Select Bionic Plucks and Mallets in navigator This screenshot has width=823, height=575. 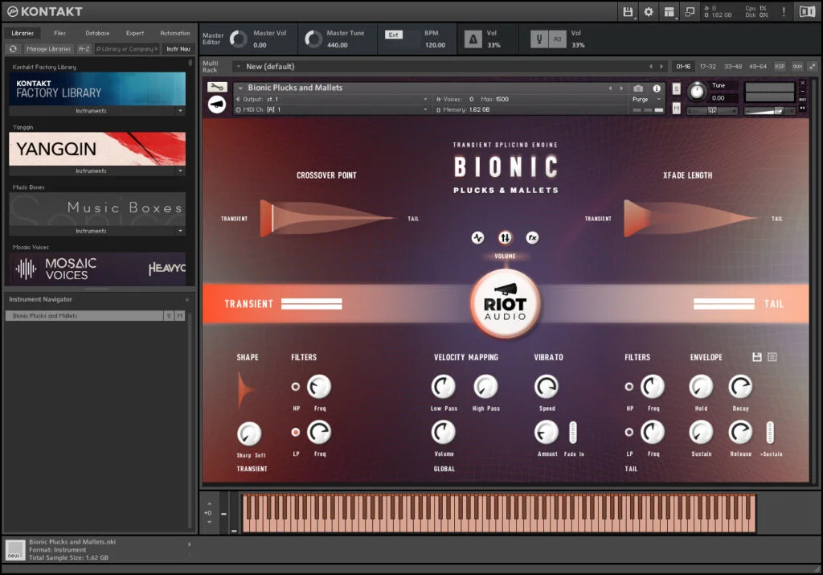click(84, 315)
